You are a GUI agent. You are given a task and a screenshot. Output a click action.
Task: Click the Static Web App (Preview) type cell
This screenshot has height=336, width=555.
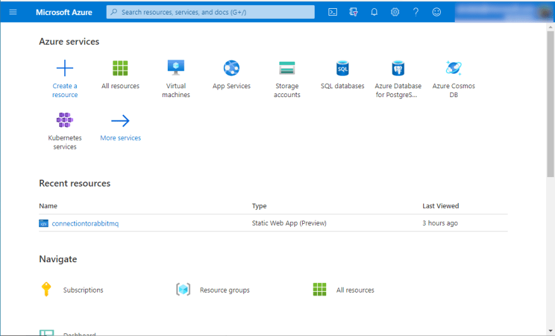289,223
